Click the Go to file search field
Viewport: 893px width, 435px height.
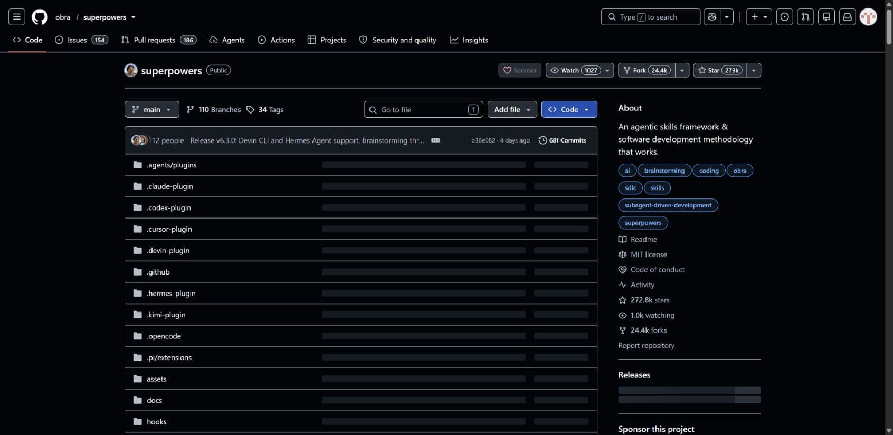(423, 109)
